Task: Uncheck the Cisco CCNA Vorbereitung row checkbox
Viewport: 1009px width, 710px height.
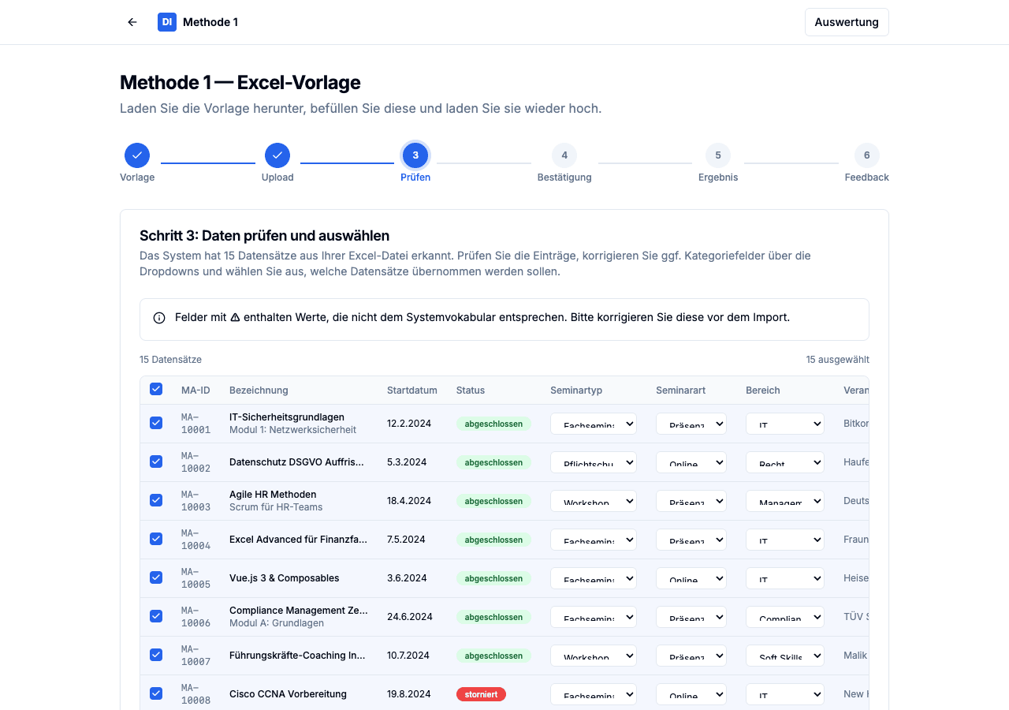Action: [156, 693]
